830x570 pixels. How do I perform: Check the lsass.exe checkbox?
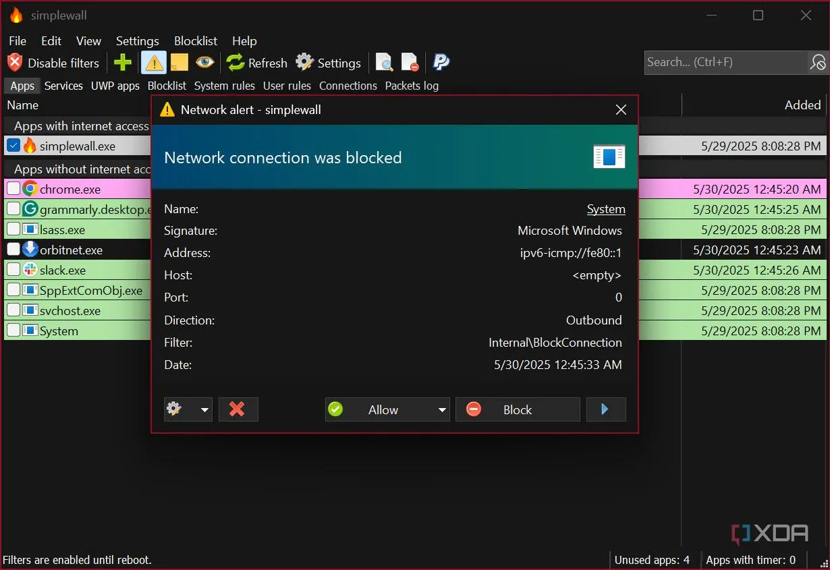pyautogui.click(x=13, y=229)
